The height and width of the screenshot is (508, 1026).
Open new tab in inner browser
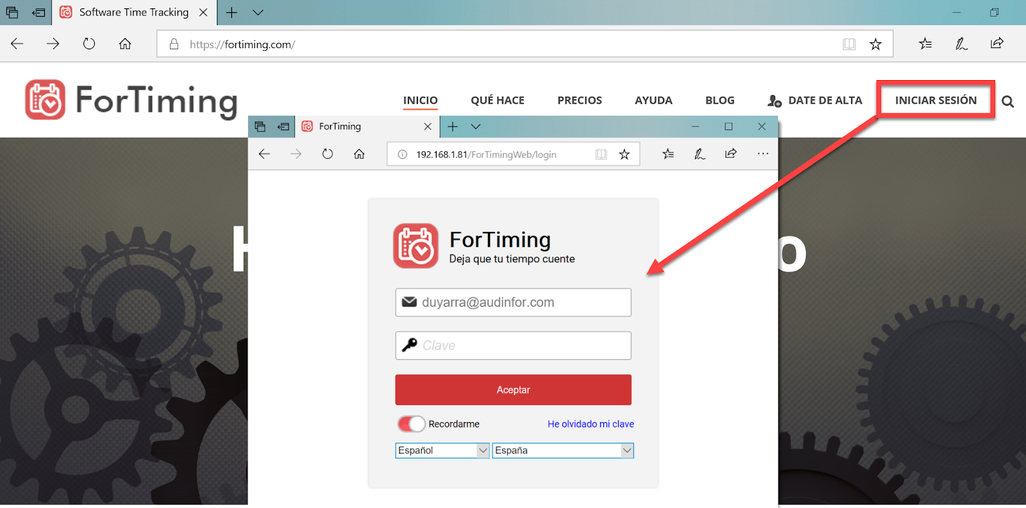tap(452, 127)
